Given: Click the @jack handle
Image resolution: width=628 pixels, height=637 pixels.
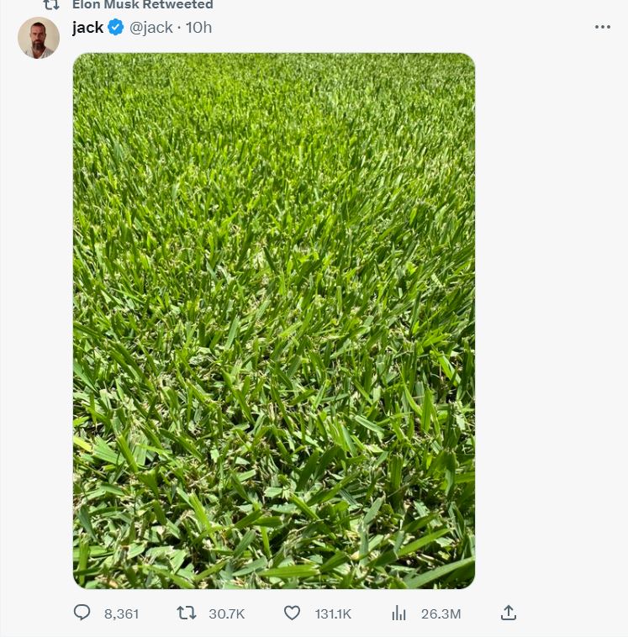Looking at the screenshot, I should coord(151,28).
